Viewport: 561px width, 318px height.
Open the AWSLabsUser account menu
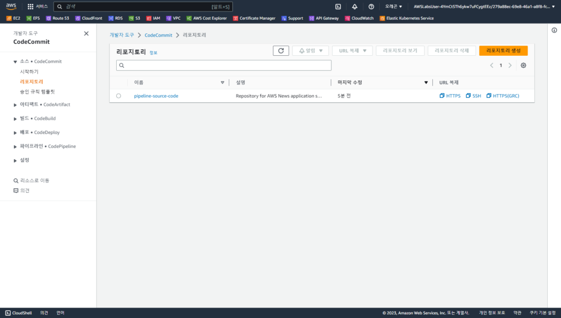point(484,7)
